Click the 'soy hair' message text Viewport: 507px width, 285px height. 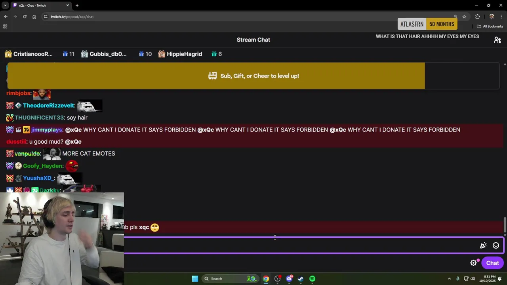coord(77,118)
